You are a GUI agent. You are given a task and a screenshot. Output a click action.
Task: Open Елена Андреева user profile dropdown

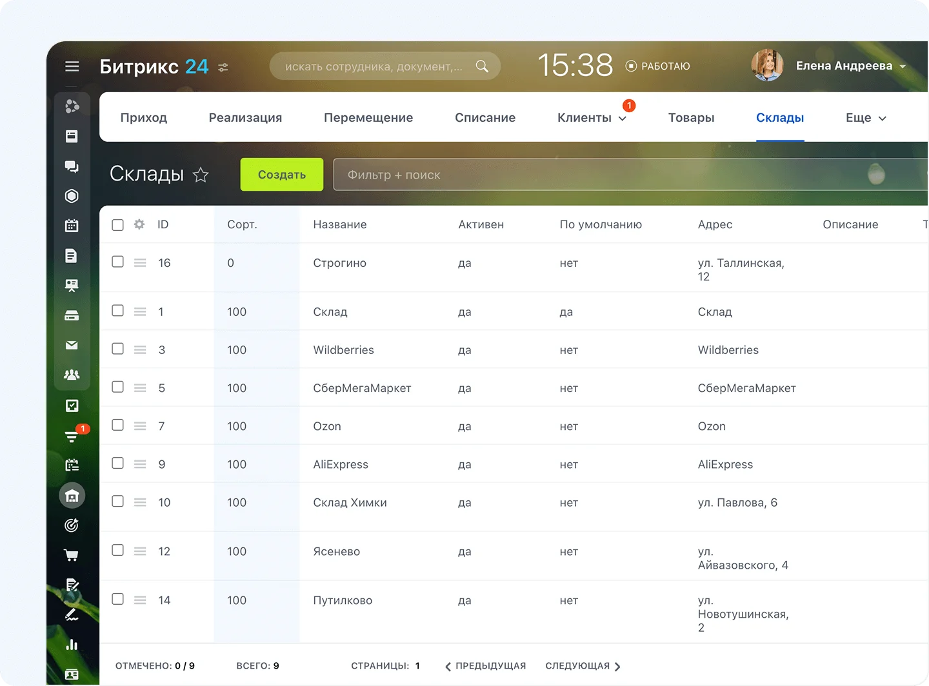pyautogui.click(x=850, y=66)
